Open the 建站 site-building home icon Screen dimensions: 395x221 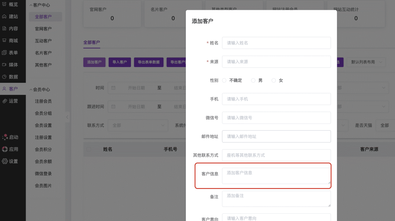4,16
